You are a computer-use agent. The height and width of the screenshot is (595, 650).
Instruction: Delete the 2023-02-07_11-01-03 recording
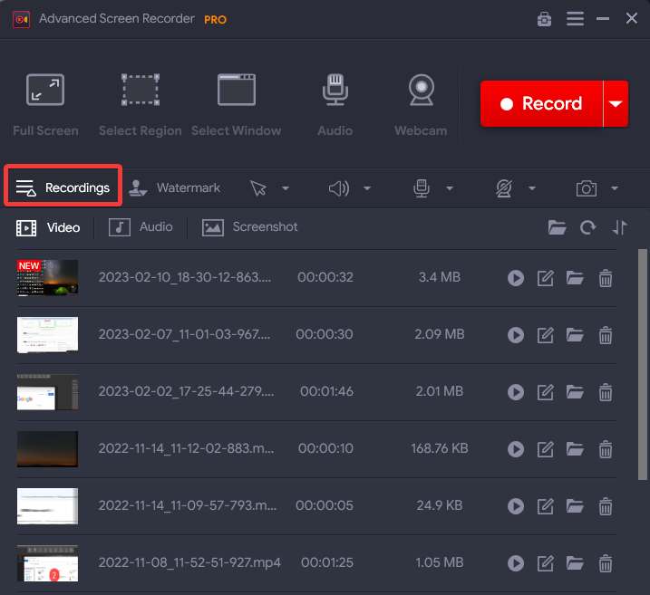[606, 335]
